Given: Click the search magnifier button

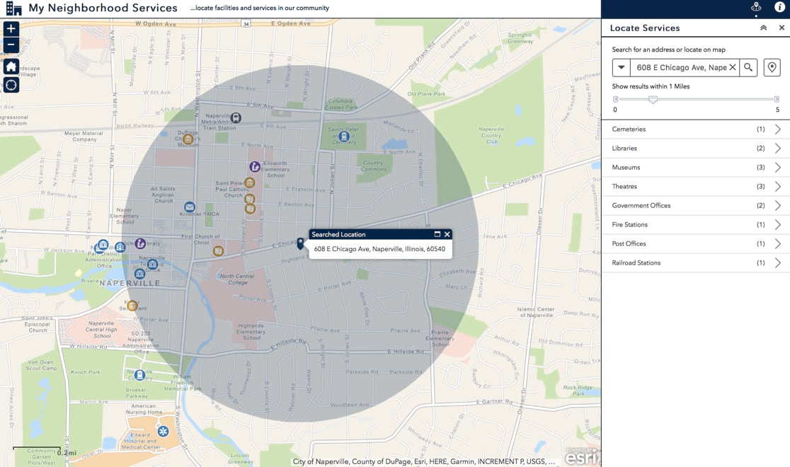Looking at the screenshot, I should click(748, 67).
